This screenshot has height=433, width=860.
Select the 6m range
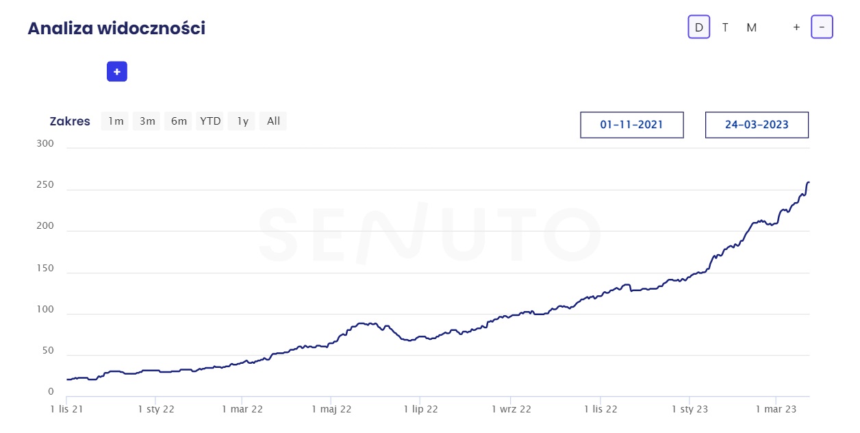click(179, 121)
